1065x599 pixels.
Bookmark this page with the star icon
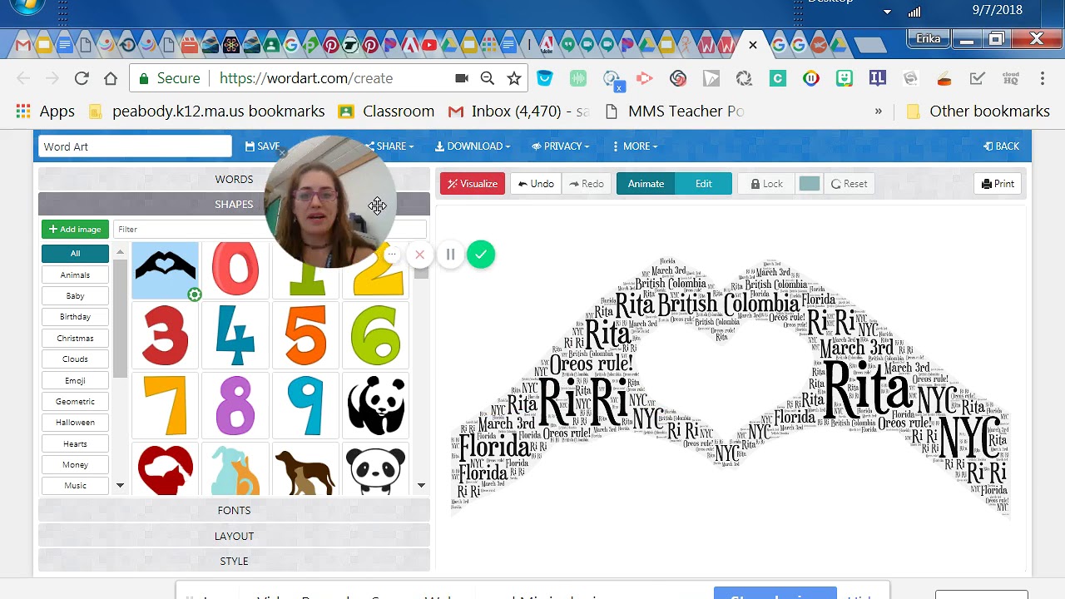514,78
